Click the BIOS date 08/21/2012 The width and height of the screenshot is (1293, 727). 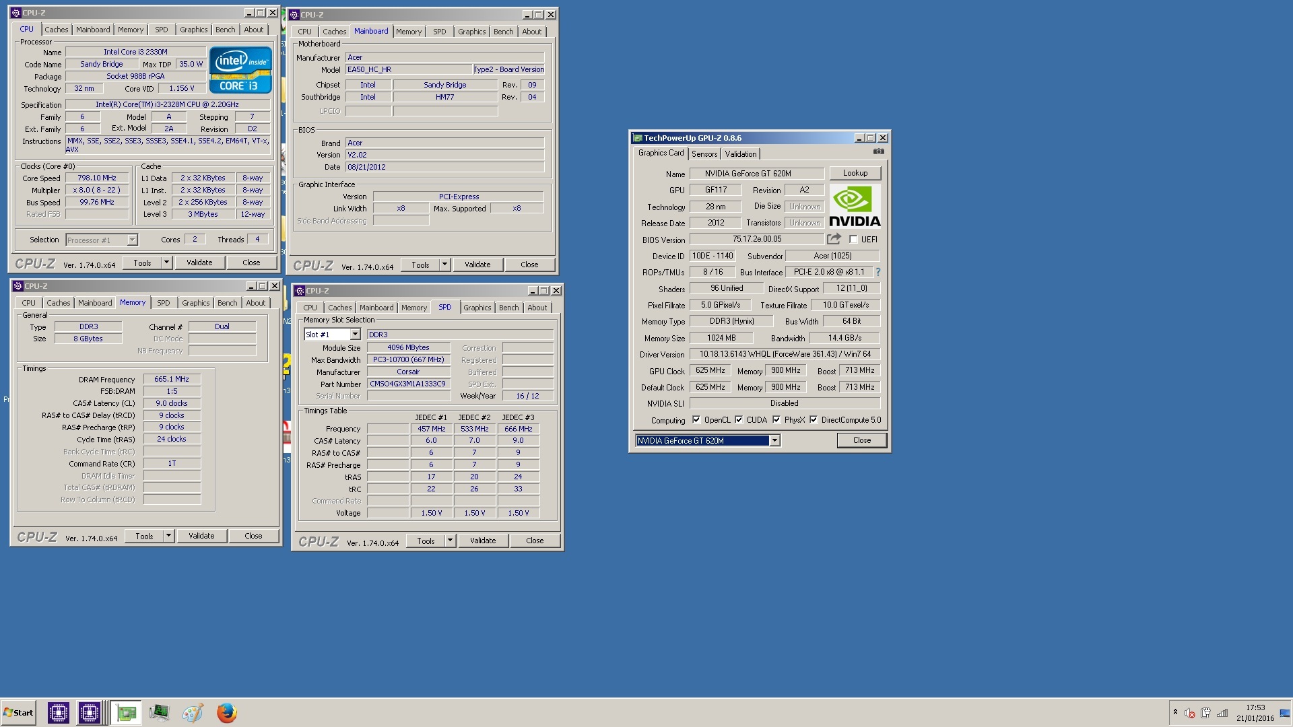444,167
